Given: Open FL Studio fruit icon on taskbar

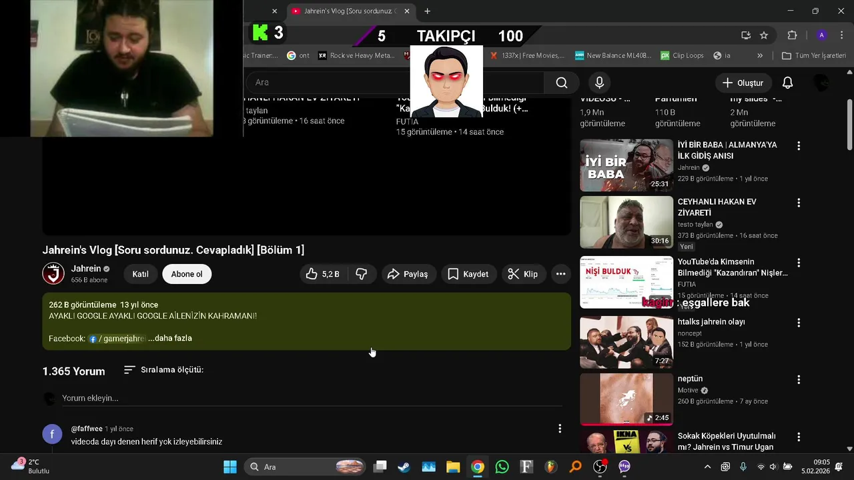Looking at the screenshot, I should point(550,467).
